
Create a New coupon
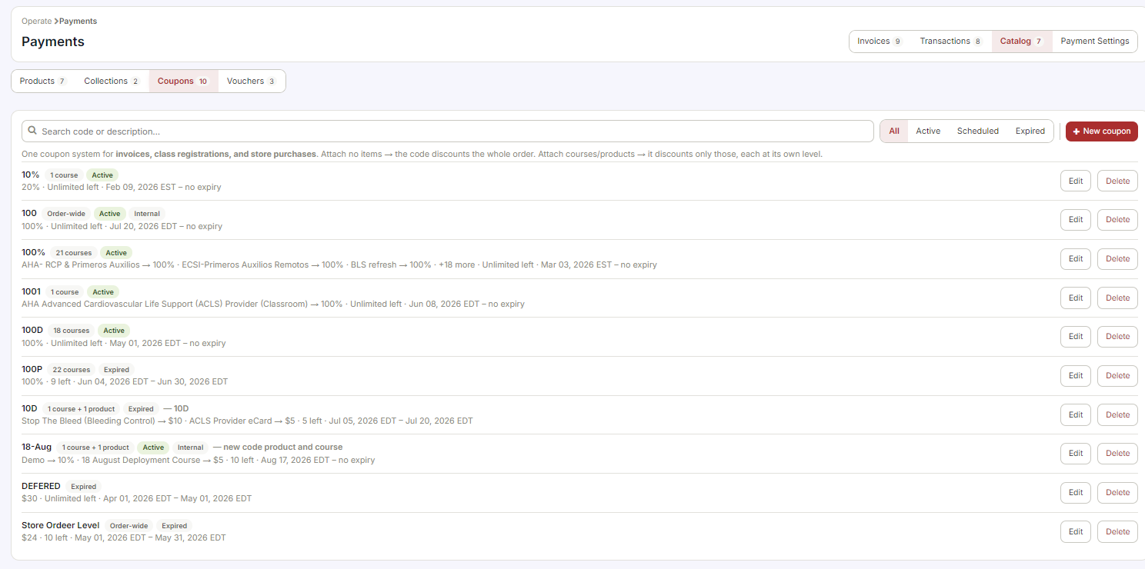[x=1102, y=131]
